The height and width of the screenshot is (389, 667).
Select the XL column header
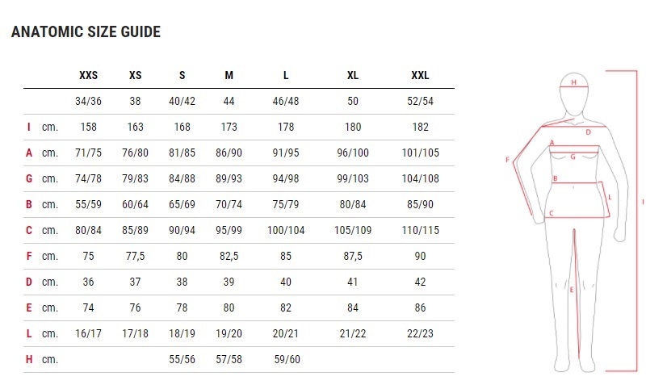[x=353, y=76]
